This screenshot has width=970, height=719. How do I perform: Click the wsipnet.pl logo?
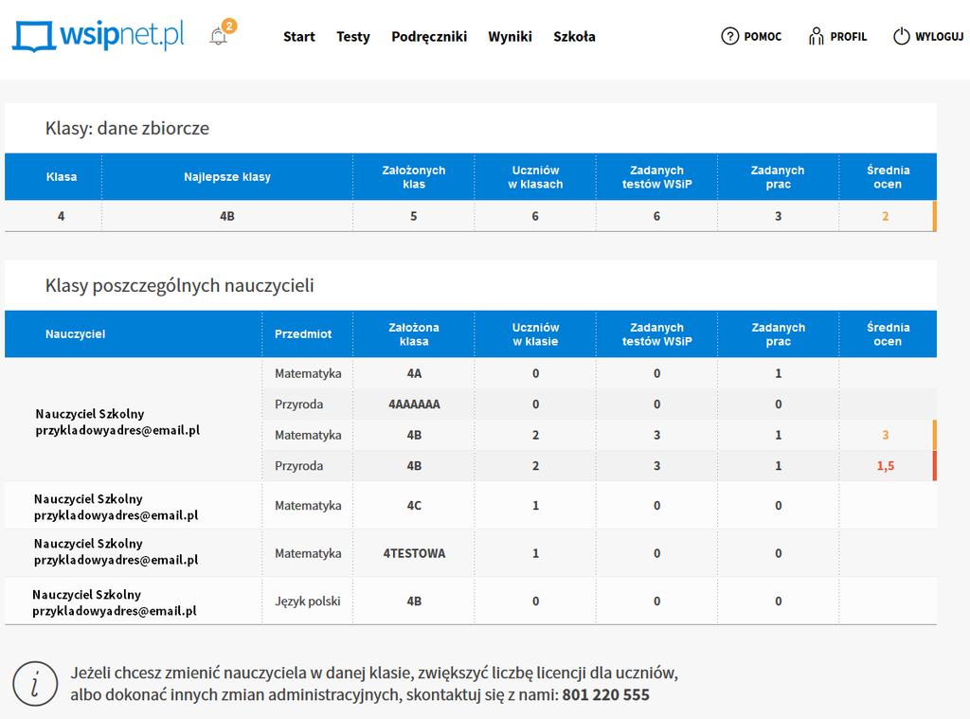(x=99, y=35)
